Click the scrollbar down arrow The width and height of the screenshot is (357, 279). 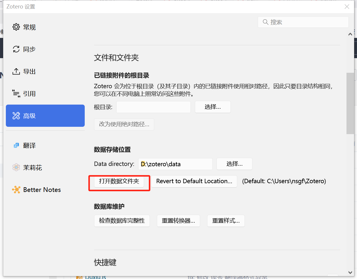pos(350,272)
